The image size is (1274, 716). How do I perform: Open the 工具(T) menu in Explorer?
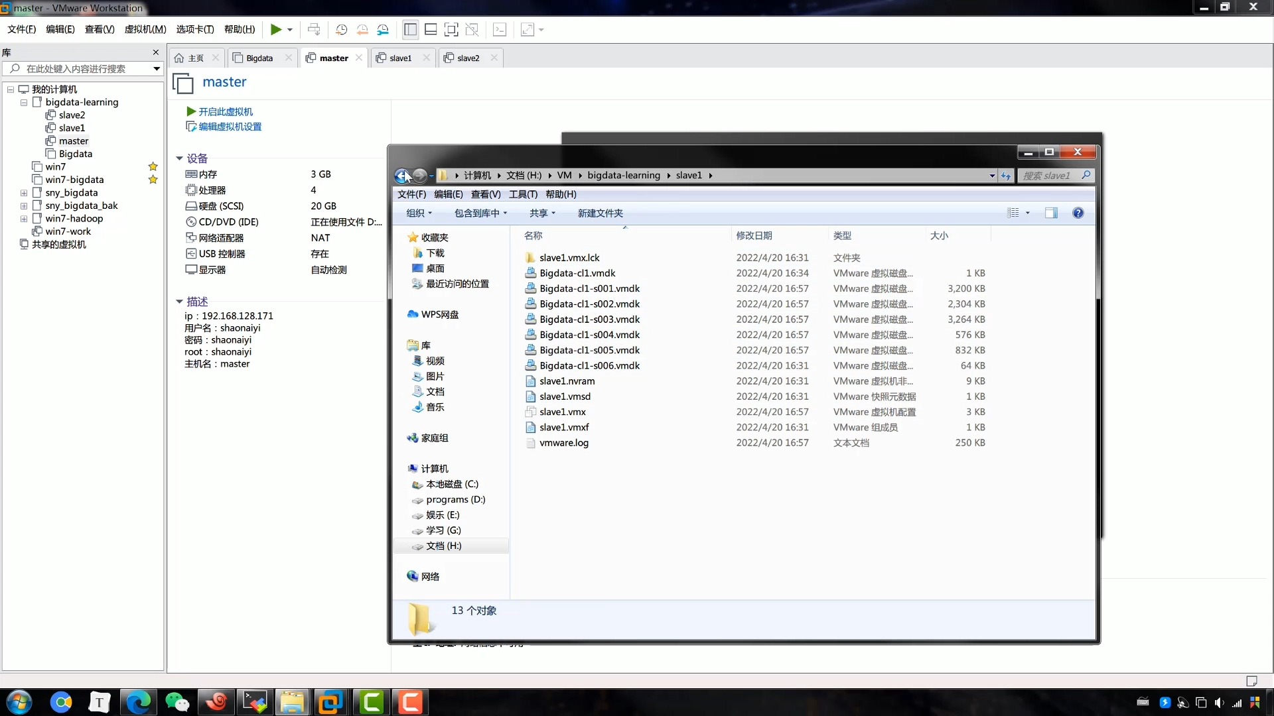coord(523,194)
